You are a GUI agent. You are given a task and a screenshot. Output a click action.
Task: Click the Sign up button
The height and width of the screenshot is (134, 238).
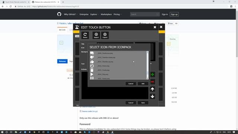[174, 14]
